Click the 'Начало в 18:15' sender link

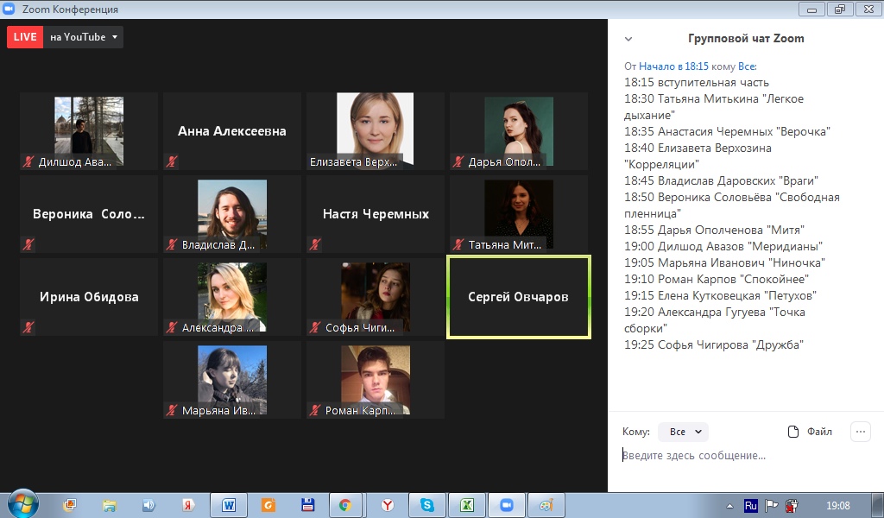click(x=673, y=66)
